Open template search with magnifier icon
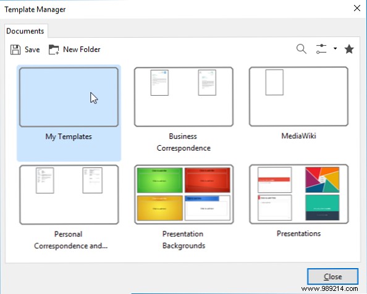Image resolution: width=367 pixels, height=294 pixels. (302, 49)
